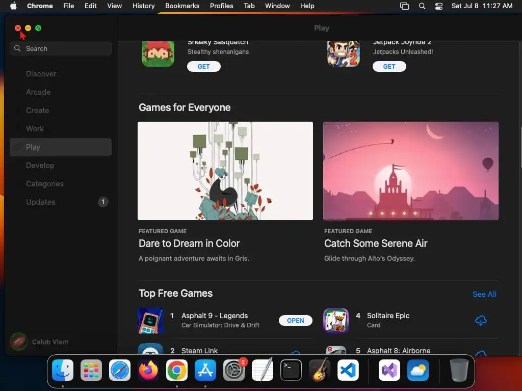Open App Store icon in the dock

point(205,370)
